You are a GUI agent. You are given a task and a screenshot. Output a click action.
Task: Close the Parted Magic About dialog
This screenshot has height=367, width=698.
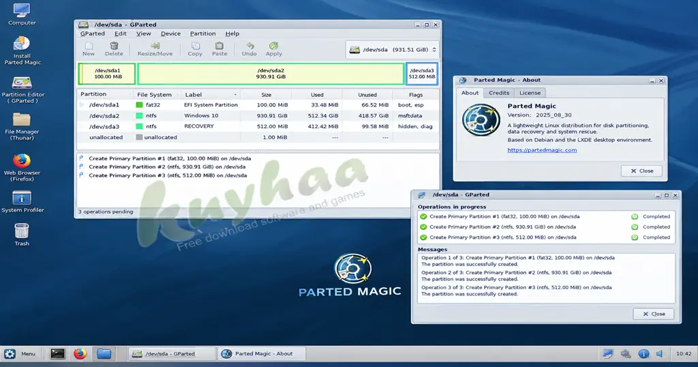[x=641, y=171]
